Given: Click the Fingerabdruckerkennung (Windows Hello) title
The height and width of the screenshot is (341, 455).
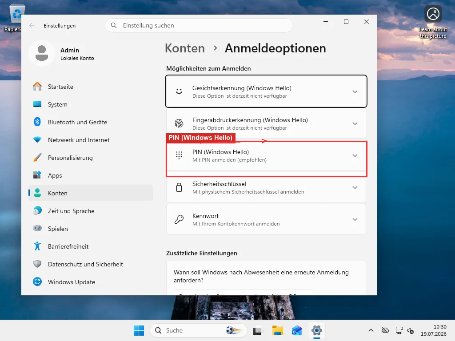Looking at the screenshot, I should (250, 120).
